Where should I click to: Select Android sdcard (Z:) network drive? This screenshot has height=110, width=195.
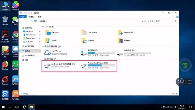tap(97, 66)
